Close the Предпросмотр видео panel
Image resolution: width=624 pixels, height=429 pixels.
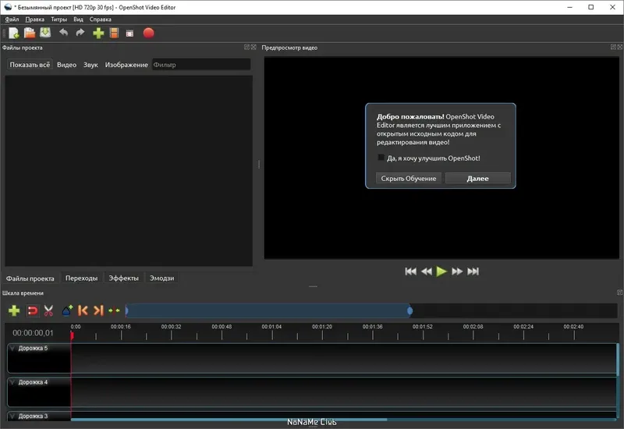(x=620, y=47)
